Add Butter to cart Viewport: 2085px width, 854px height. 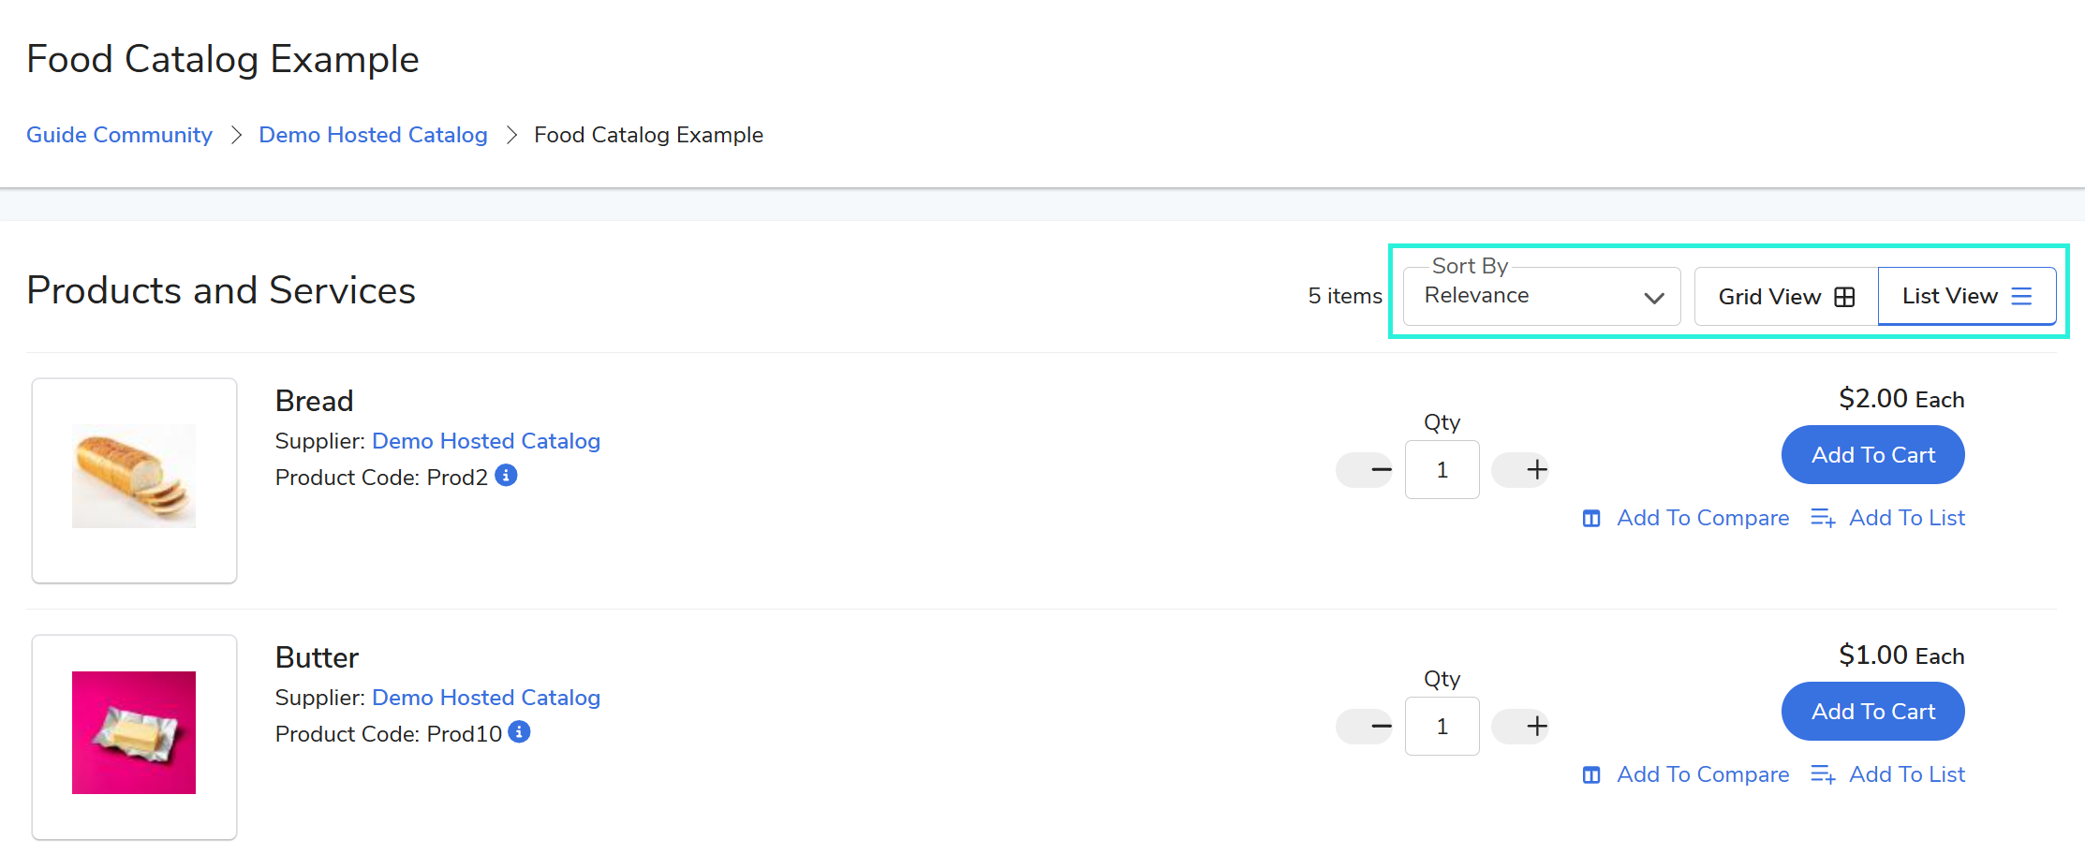(1872, 712)
